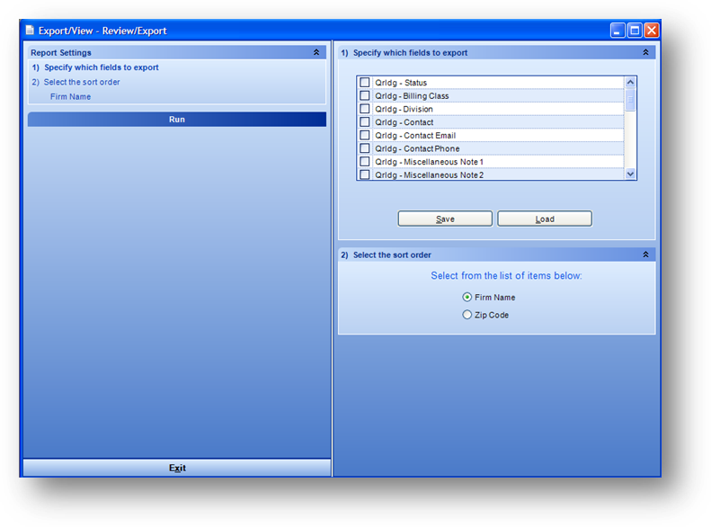Toggle Qrldg - Contact Phone checkbox

pyautogui.click(x=365, y=149)
